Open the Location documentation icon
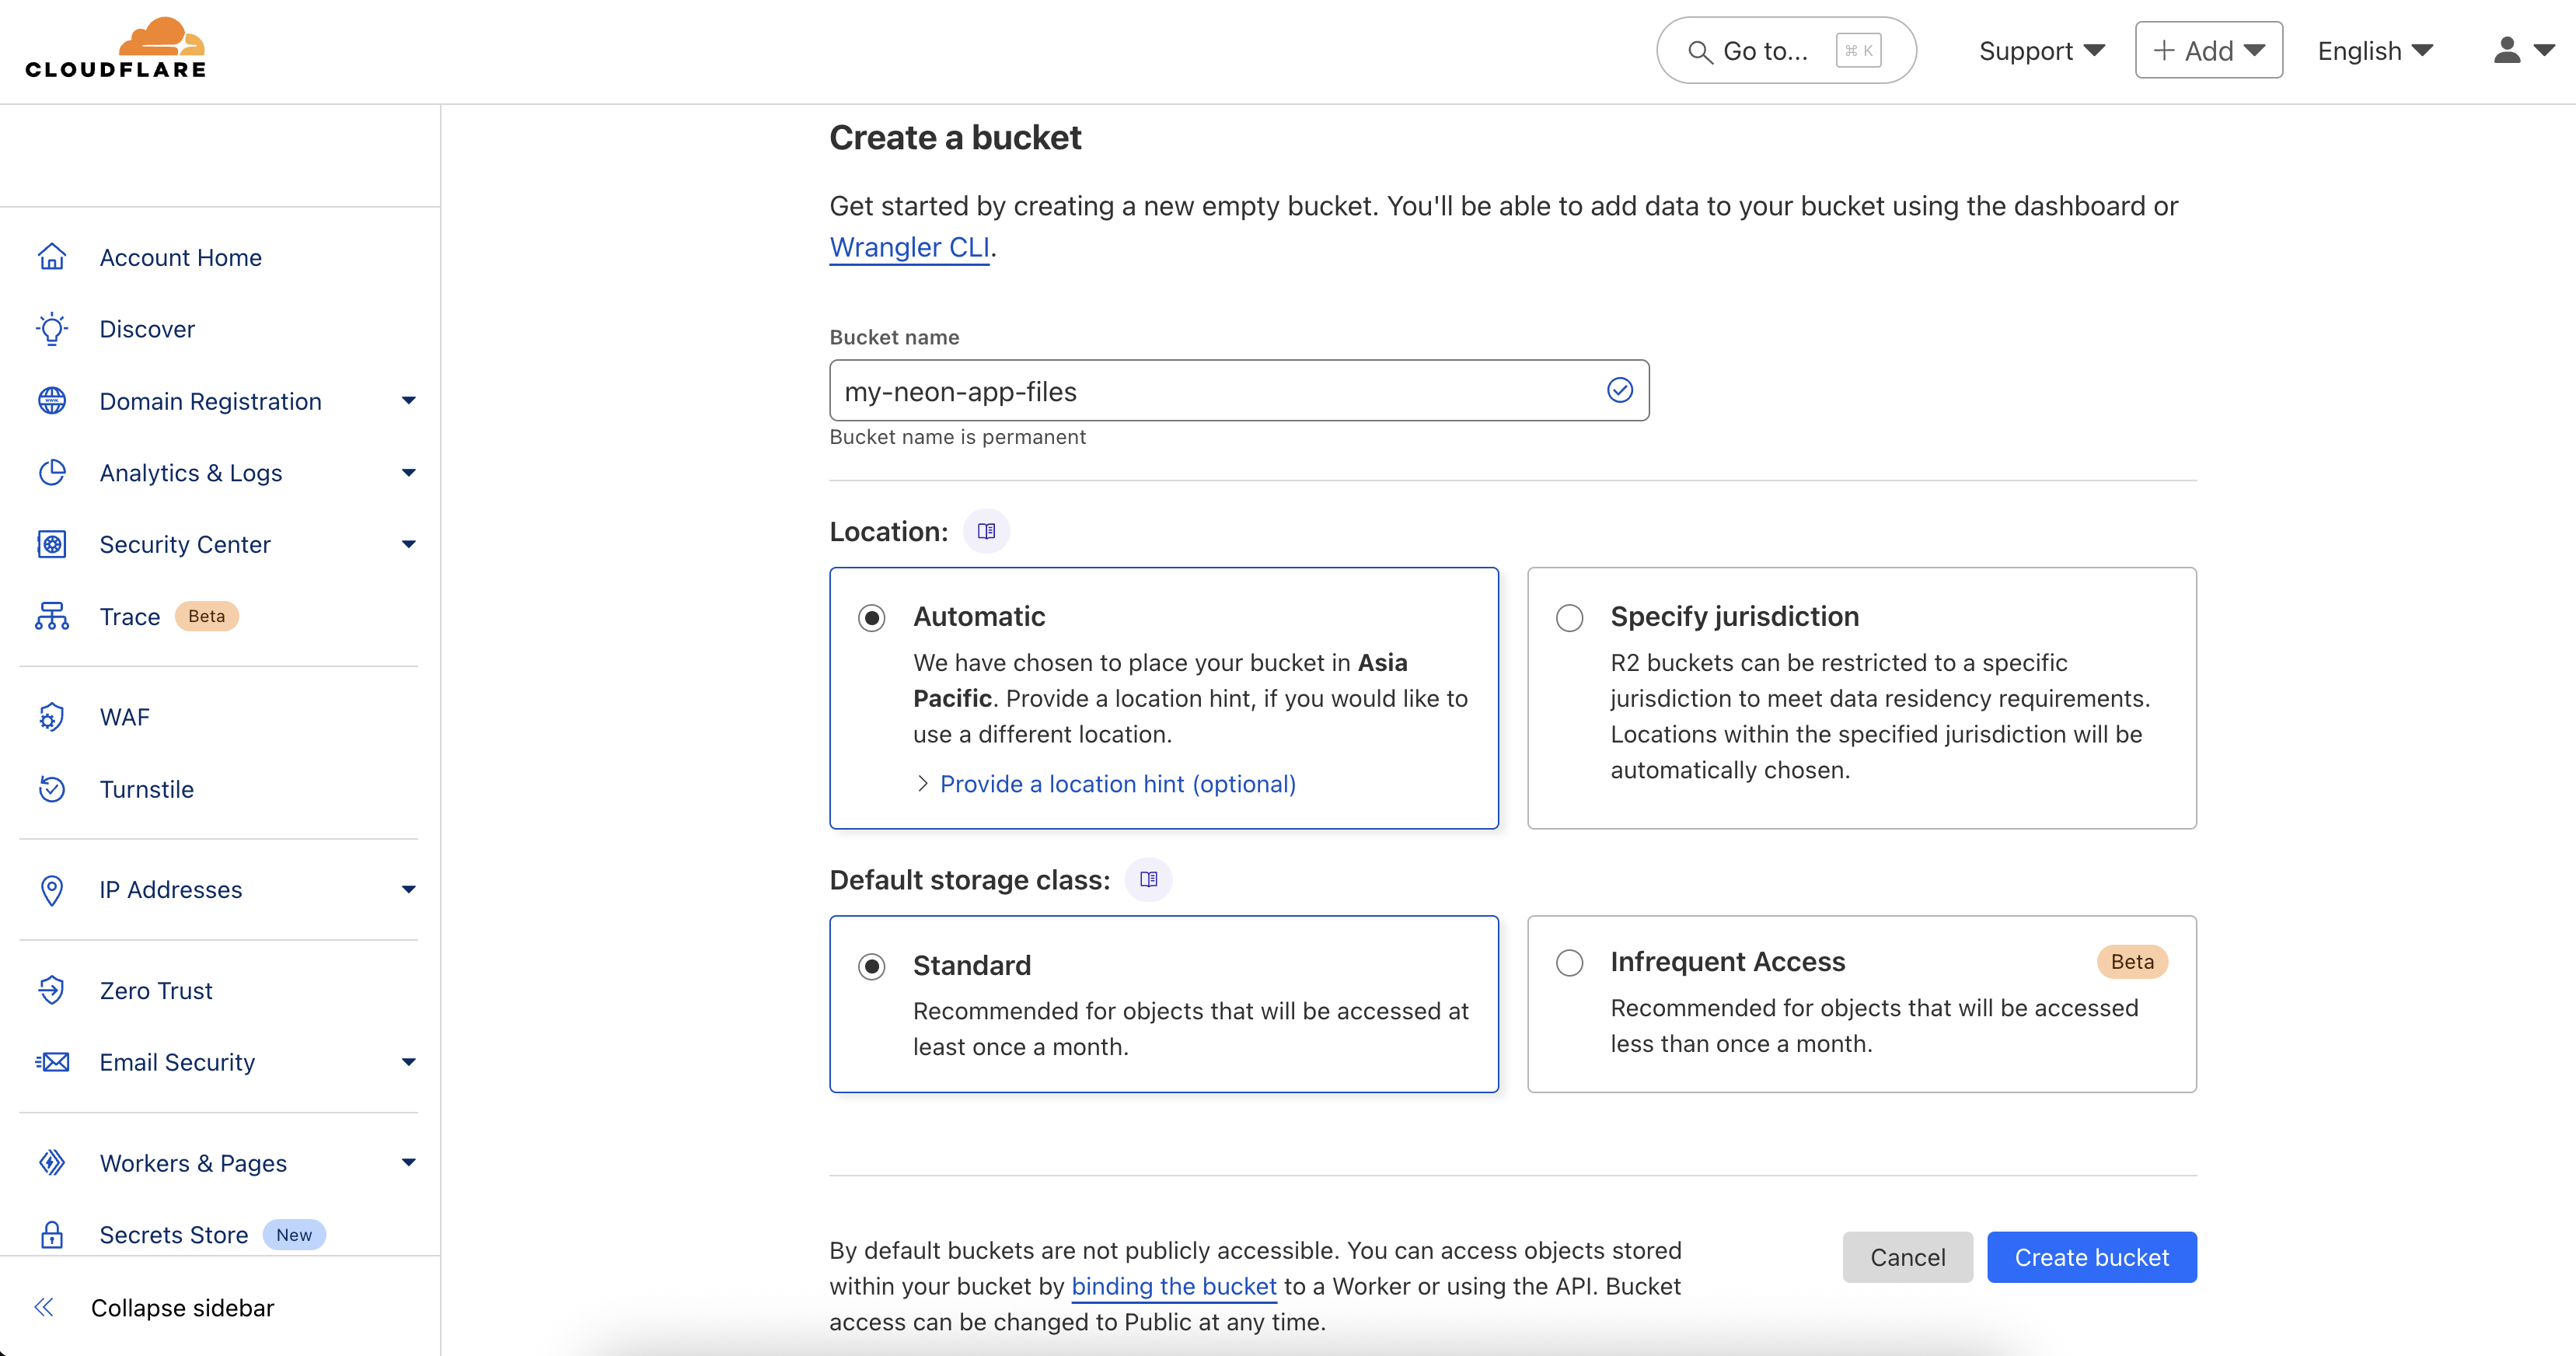This screenshot has height=1356, width=2576. pos(986,531)
